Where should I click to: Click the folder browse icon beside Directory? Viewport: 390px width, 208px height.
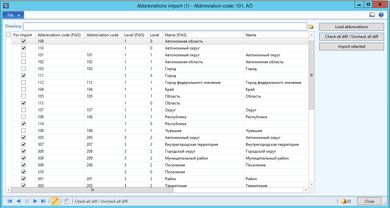pos(311,27)
